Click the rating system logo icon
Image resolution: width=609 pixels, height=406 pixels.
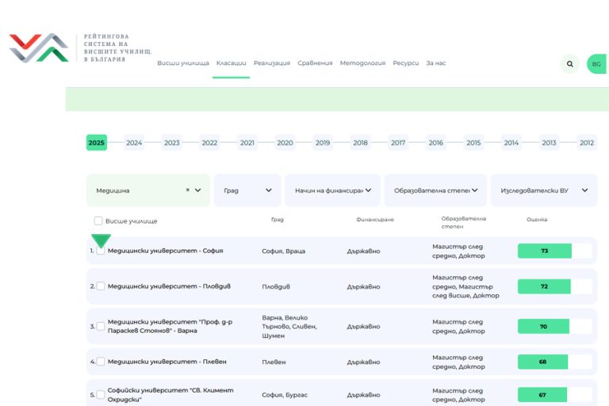click(x=39, y=48)
